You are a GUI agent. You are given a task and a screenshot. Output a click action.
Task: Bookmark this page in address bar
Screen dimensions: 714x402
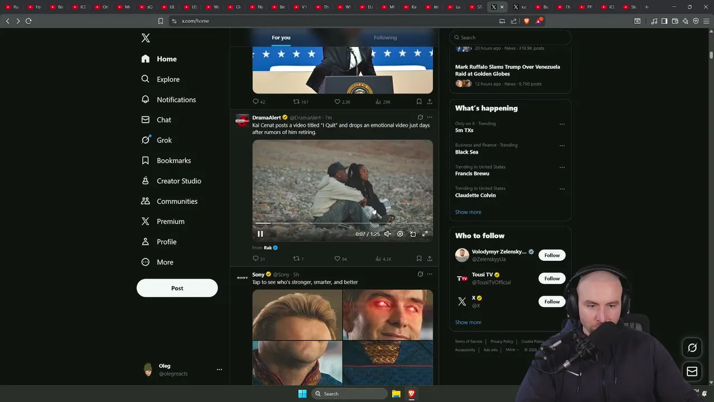[x=161, y=21]
